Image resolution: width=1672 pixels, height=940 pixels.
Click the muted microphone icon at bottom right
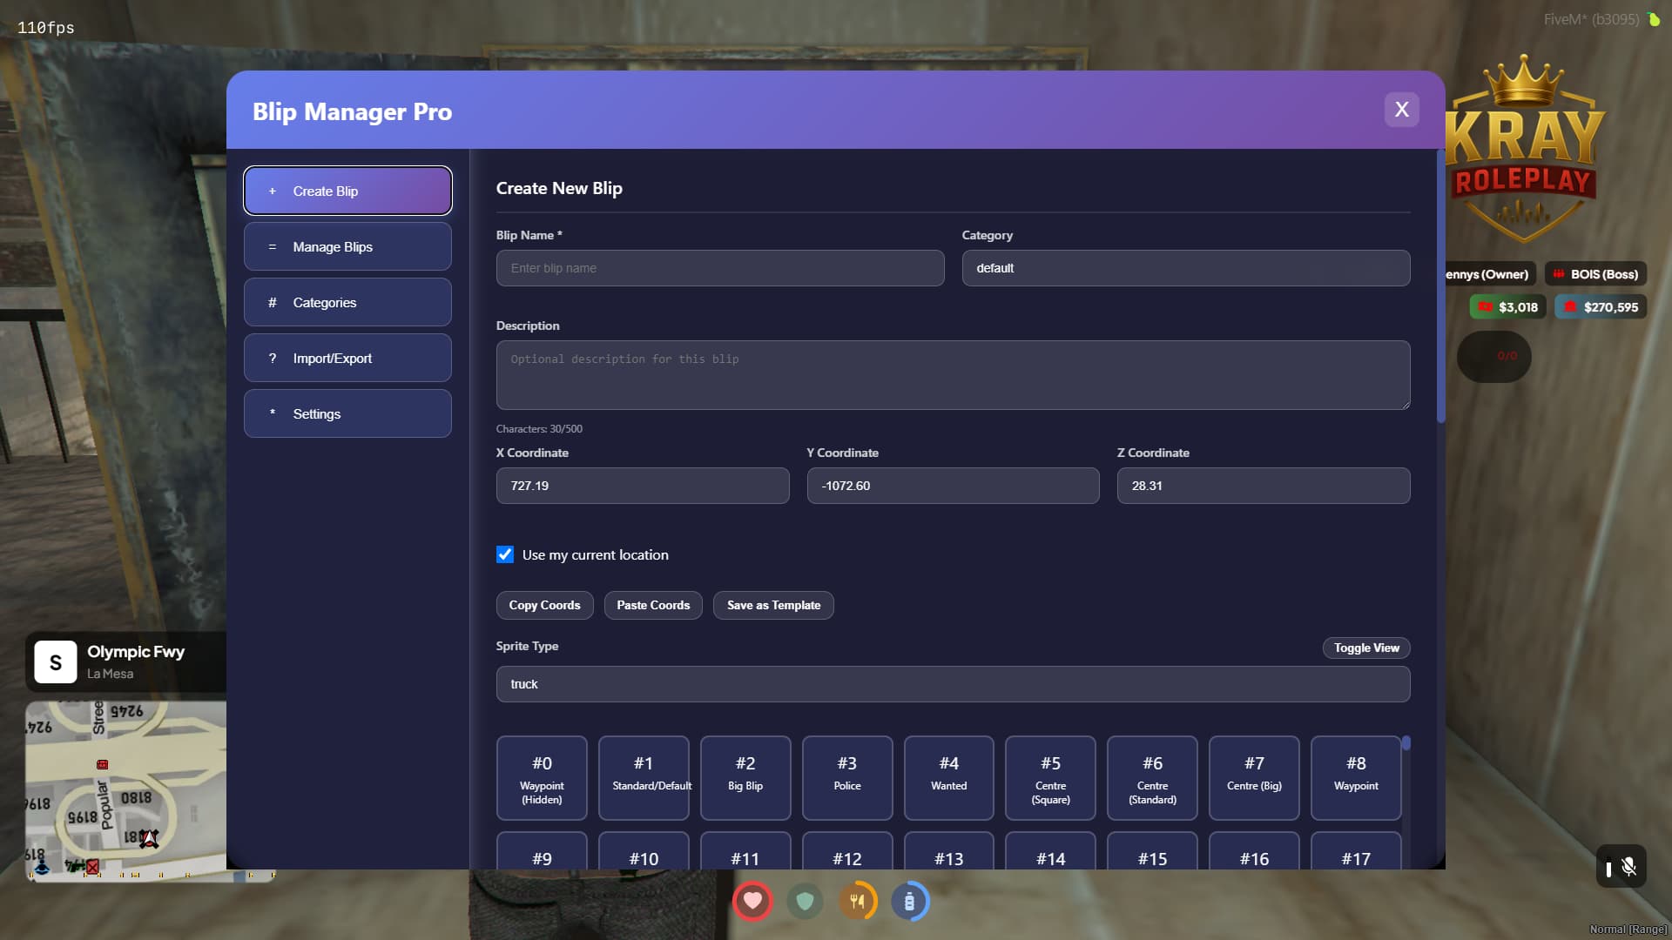(x=1629, y=866)
